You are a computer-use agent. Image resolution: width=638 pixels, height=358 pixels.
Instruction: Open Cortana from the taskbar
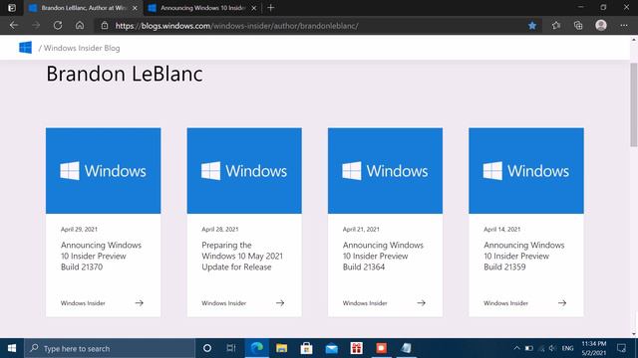click(207, 348)
